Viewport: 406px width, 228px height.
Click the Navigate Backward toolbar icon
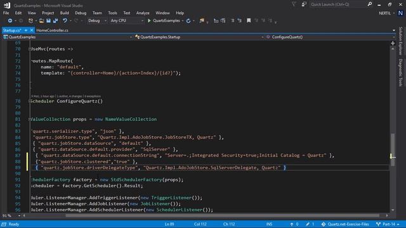10,21
